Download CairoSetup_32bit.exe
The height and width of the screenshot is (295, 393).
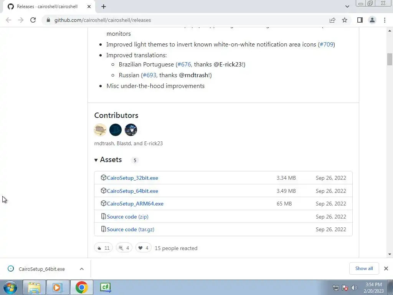(132, 178)
